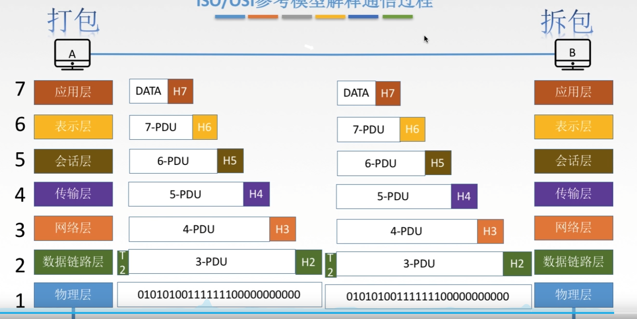
Task: Click 物理层 box on host A side
Action: [73, 295]
